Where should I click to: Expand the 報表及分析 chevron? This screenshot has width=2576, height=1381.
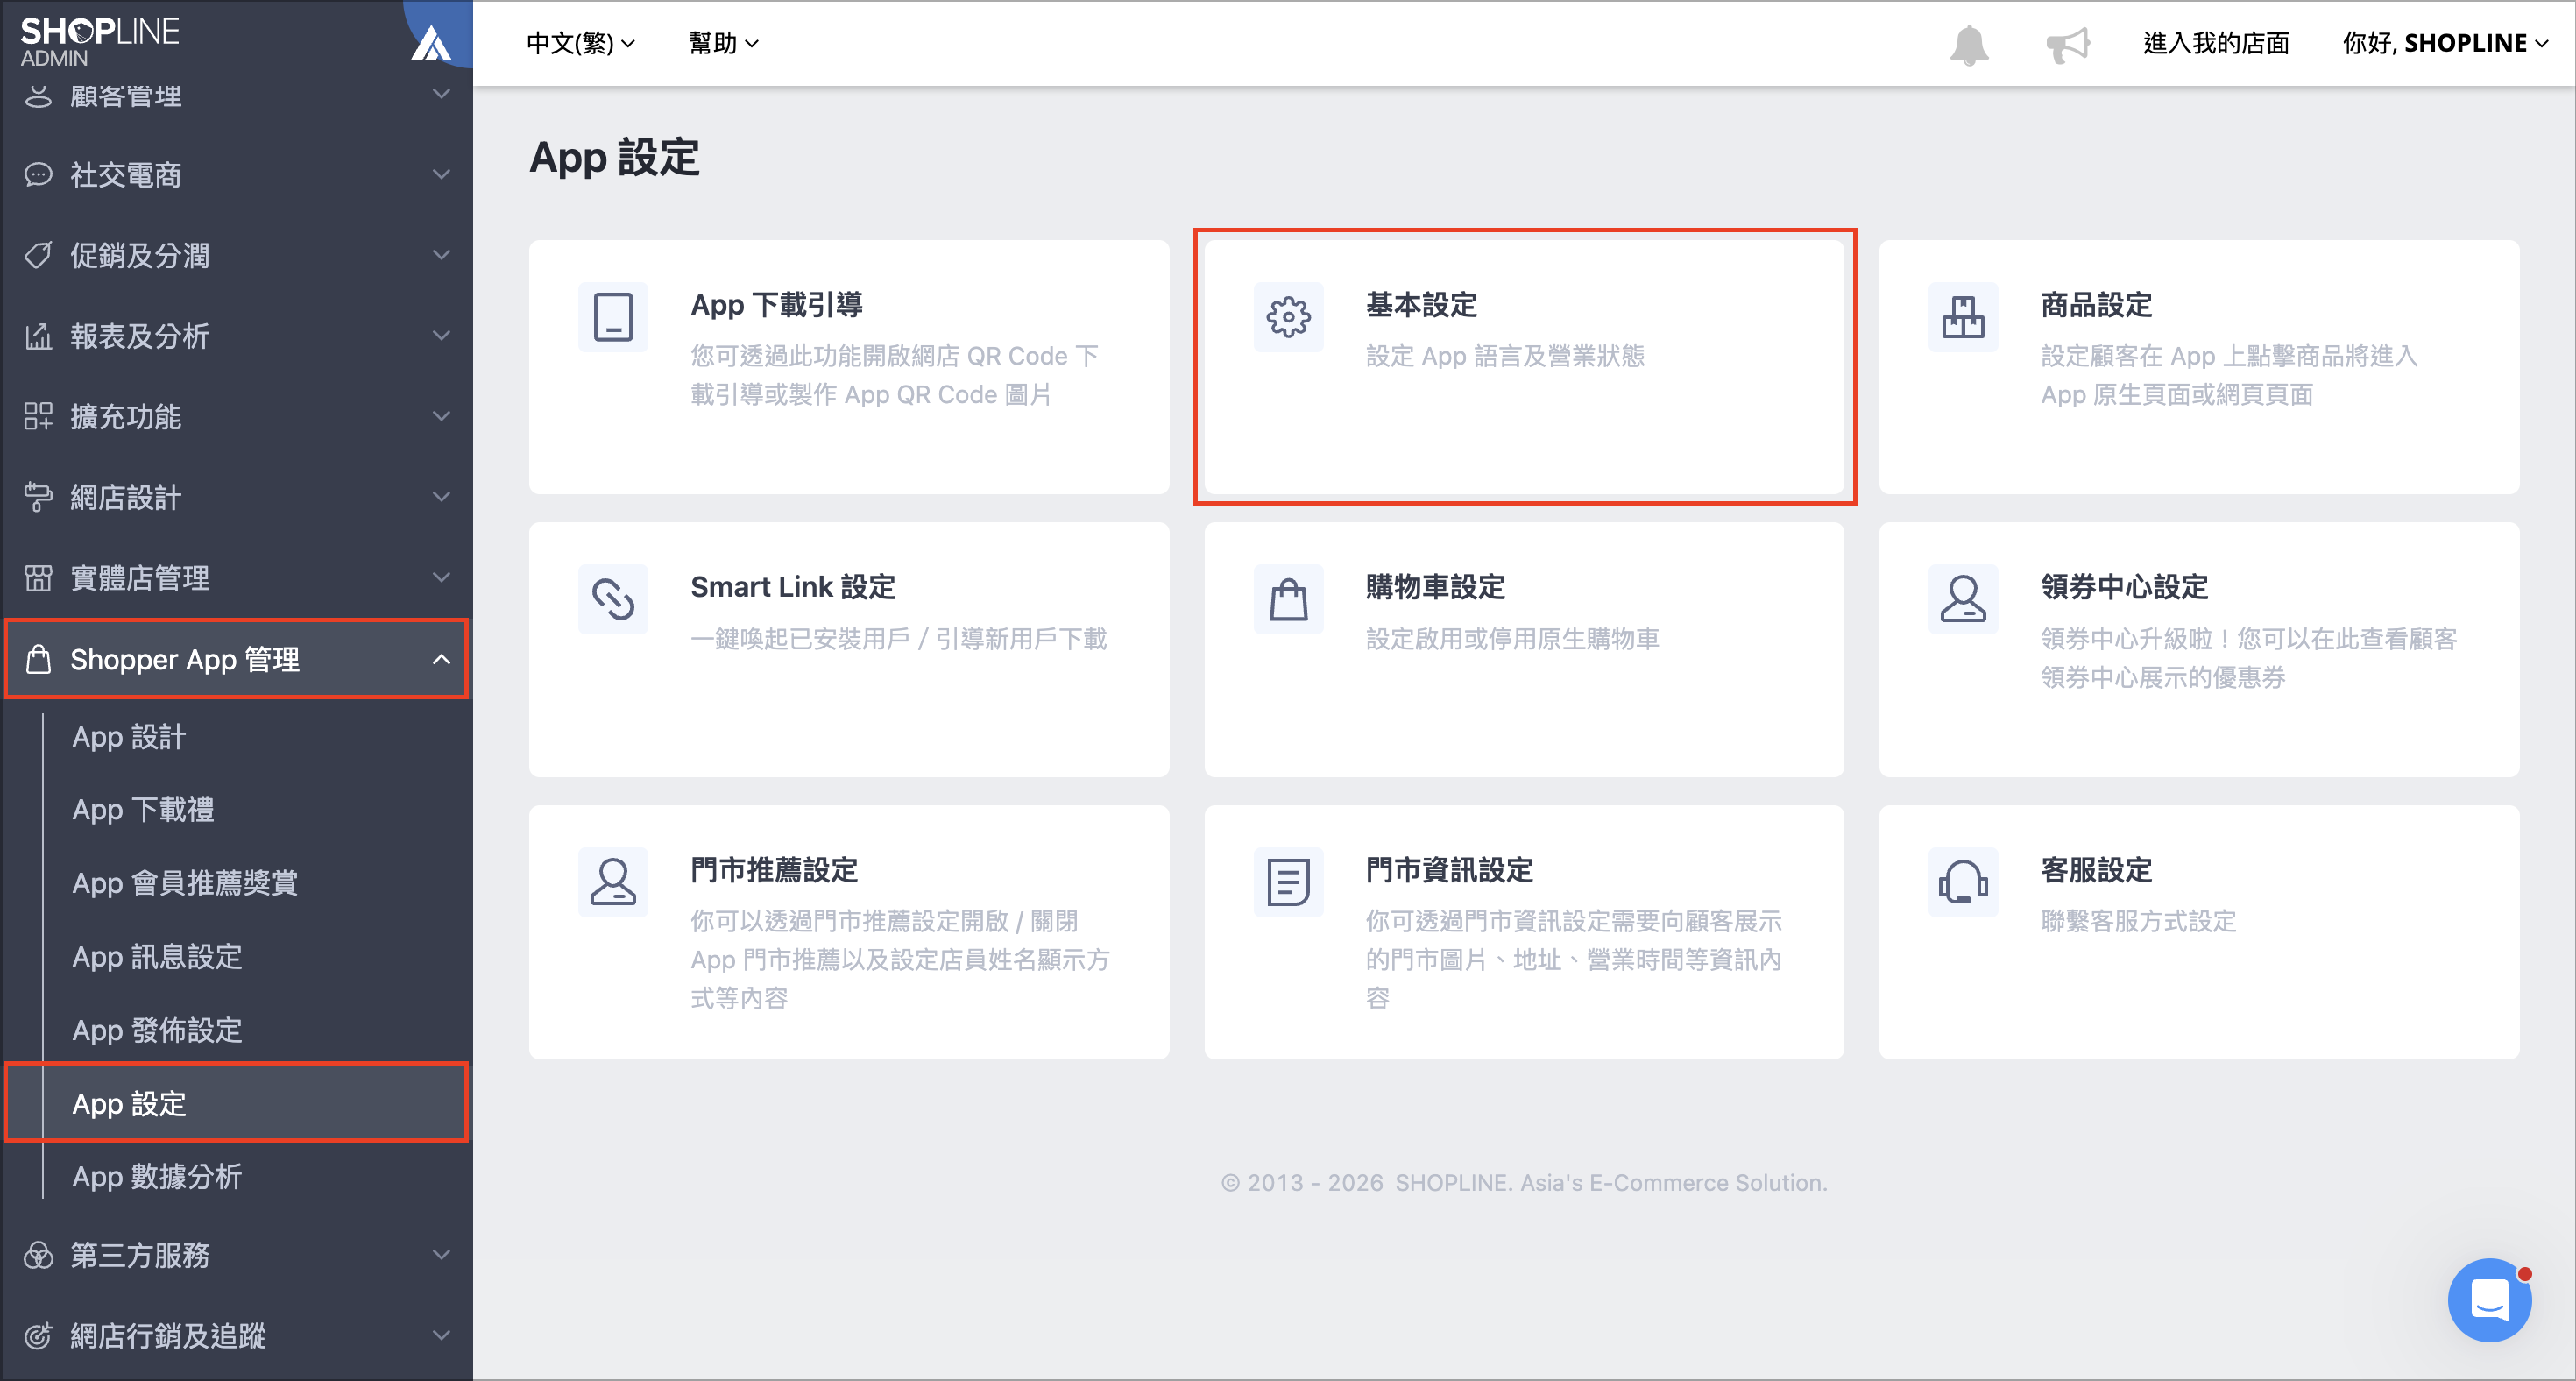(x=441, y=336)
